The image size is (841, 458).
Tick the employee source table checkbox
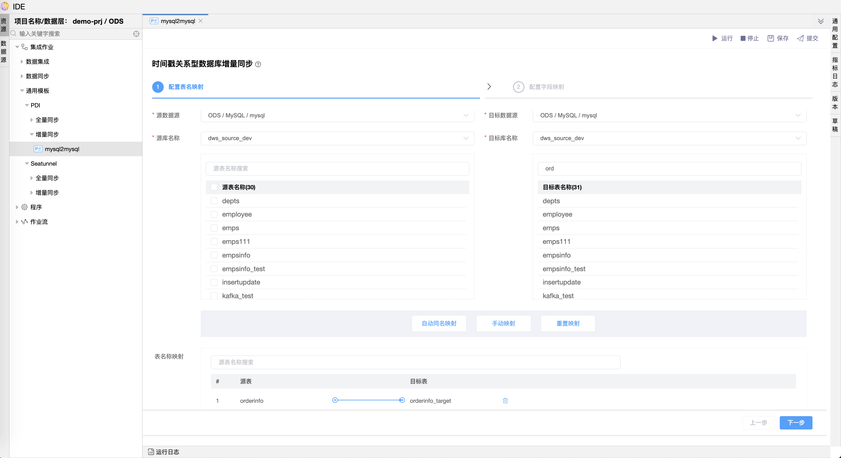coord(214,215)
